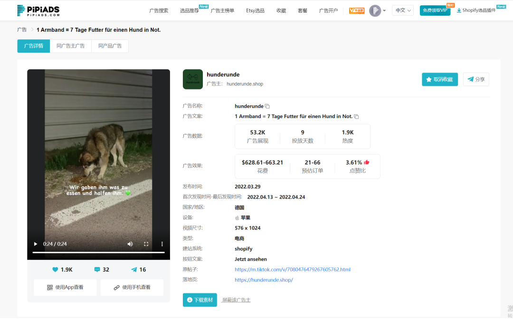Click 下载素材 download button

click(200, 300)
